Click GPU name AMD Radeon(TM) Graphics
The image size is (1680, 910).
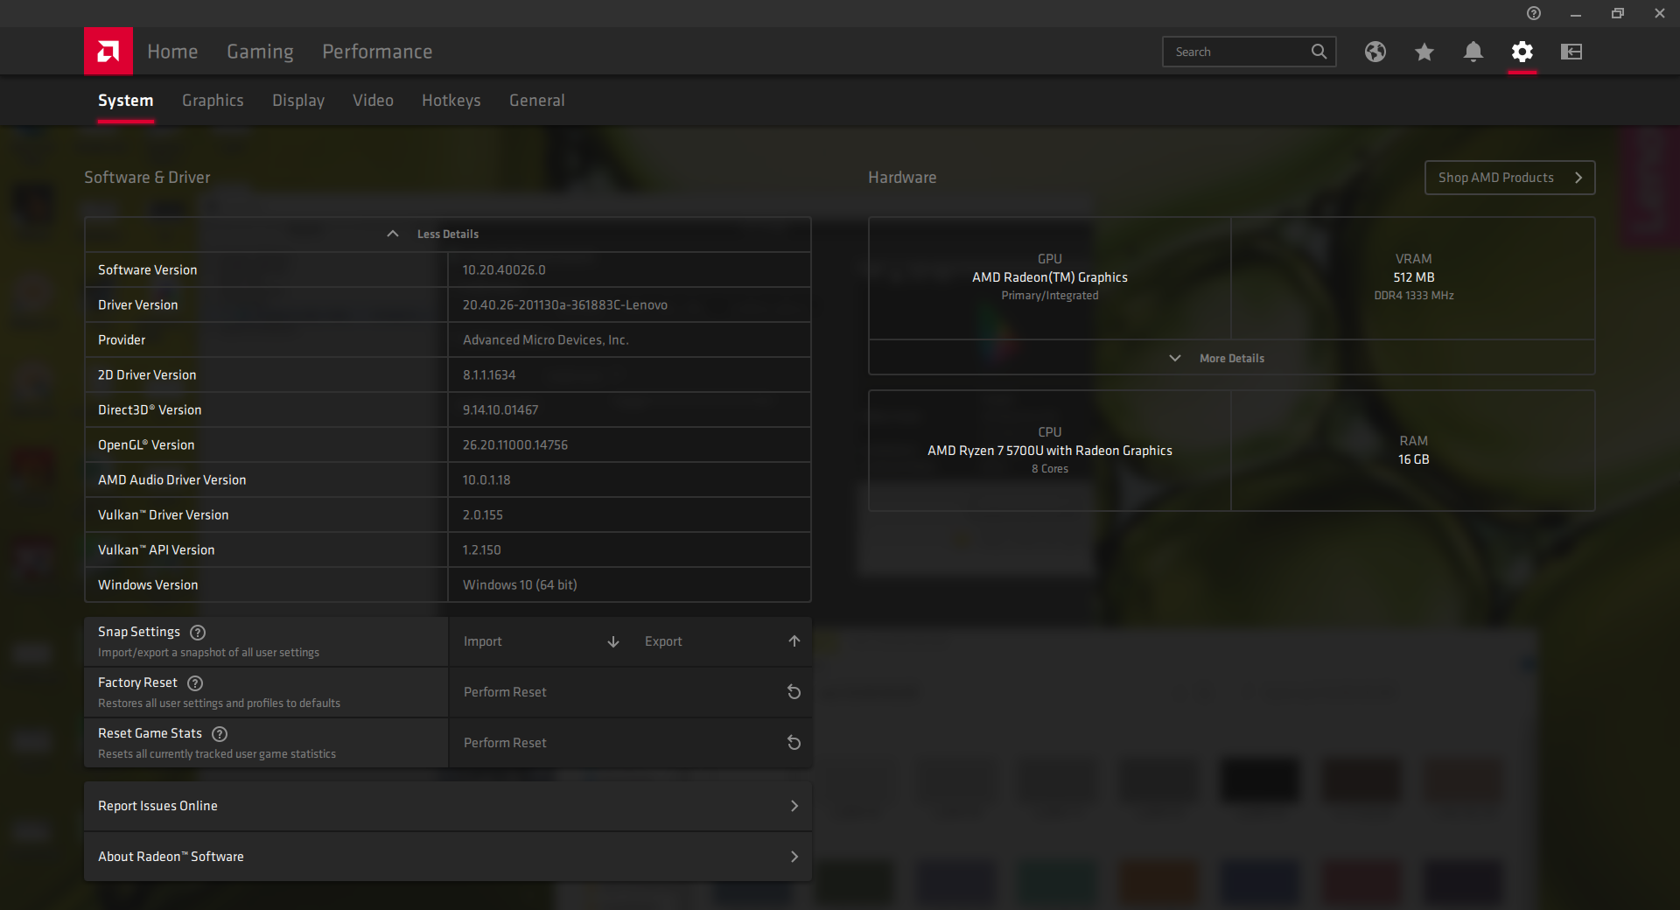click(1050, 277)
